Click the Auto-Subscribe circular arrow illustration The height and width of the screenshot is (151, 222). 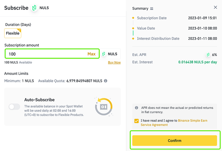click(x=104, y=106)
